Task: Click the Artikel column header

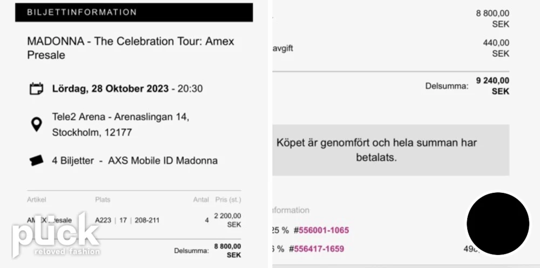Action: (37, 199)
